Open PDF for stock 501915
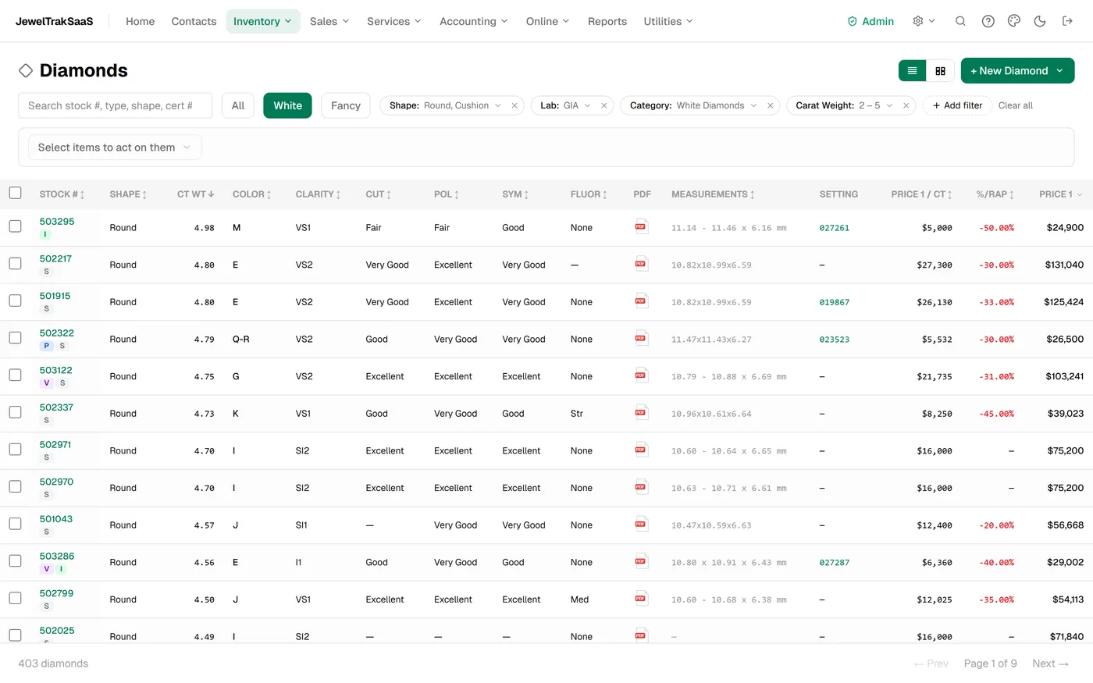This screenshot has width=1093, height=683. (x=641, y=301)
